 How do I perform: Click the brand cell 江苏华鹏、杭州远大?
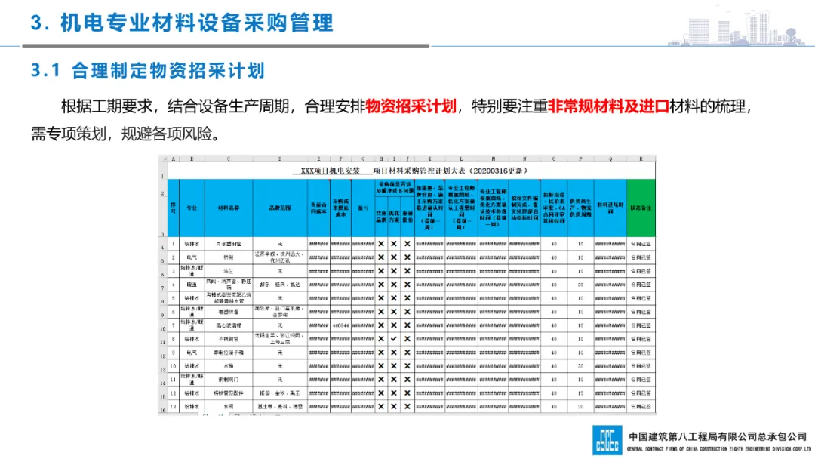pos(280,257)
